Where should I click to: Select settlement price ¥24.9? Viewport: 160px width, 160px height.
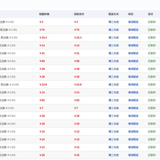point(43,84)
